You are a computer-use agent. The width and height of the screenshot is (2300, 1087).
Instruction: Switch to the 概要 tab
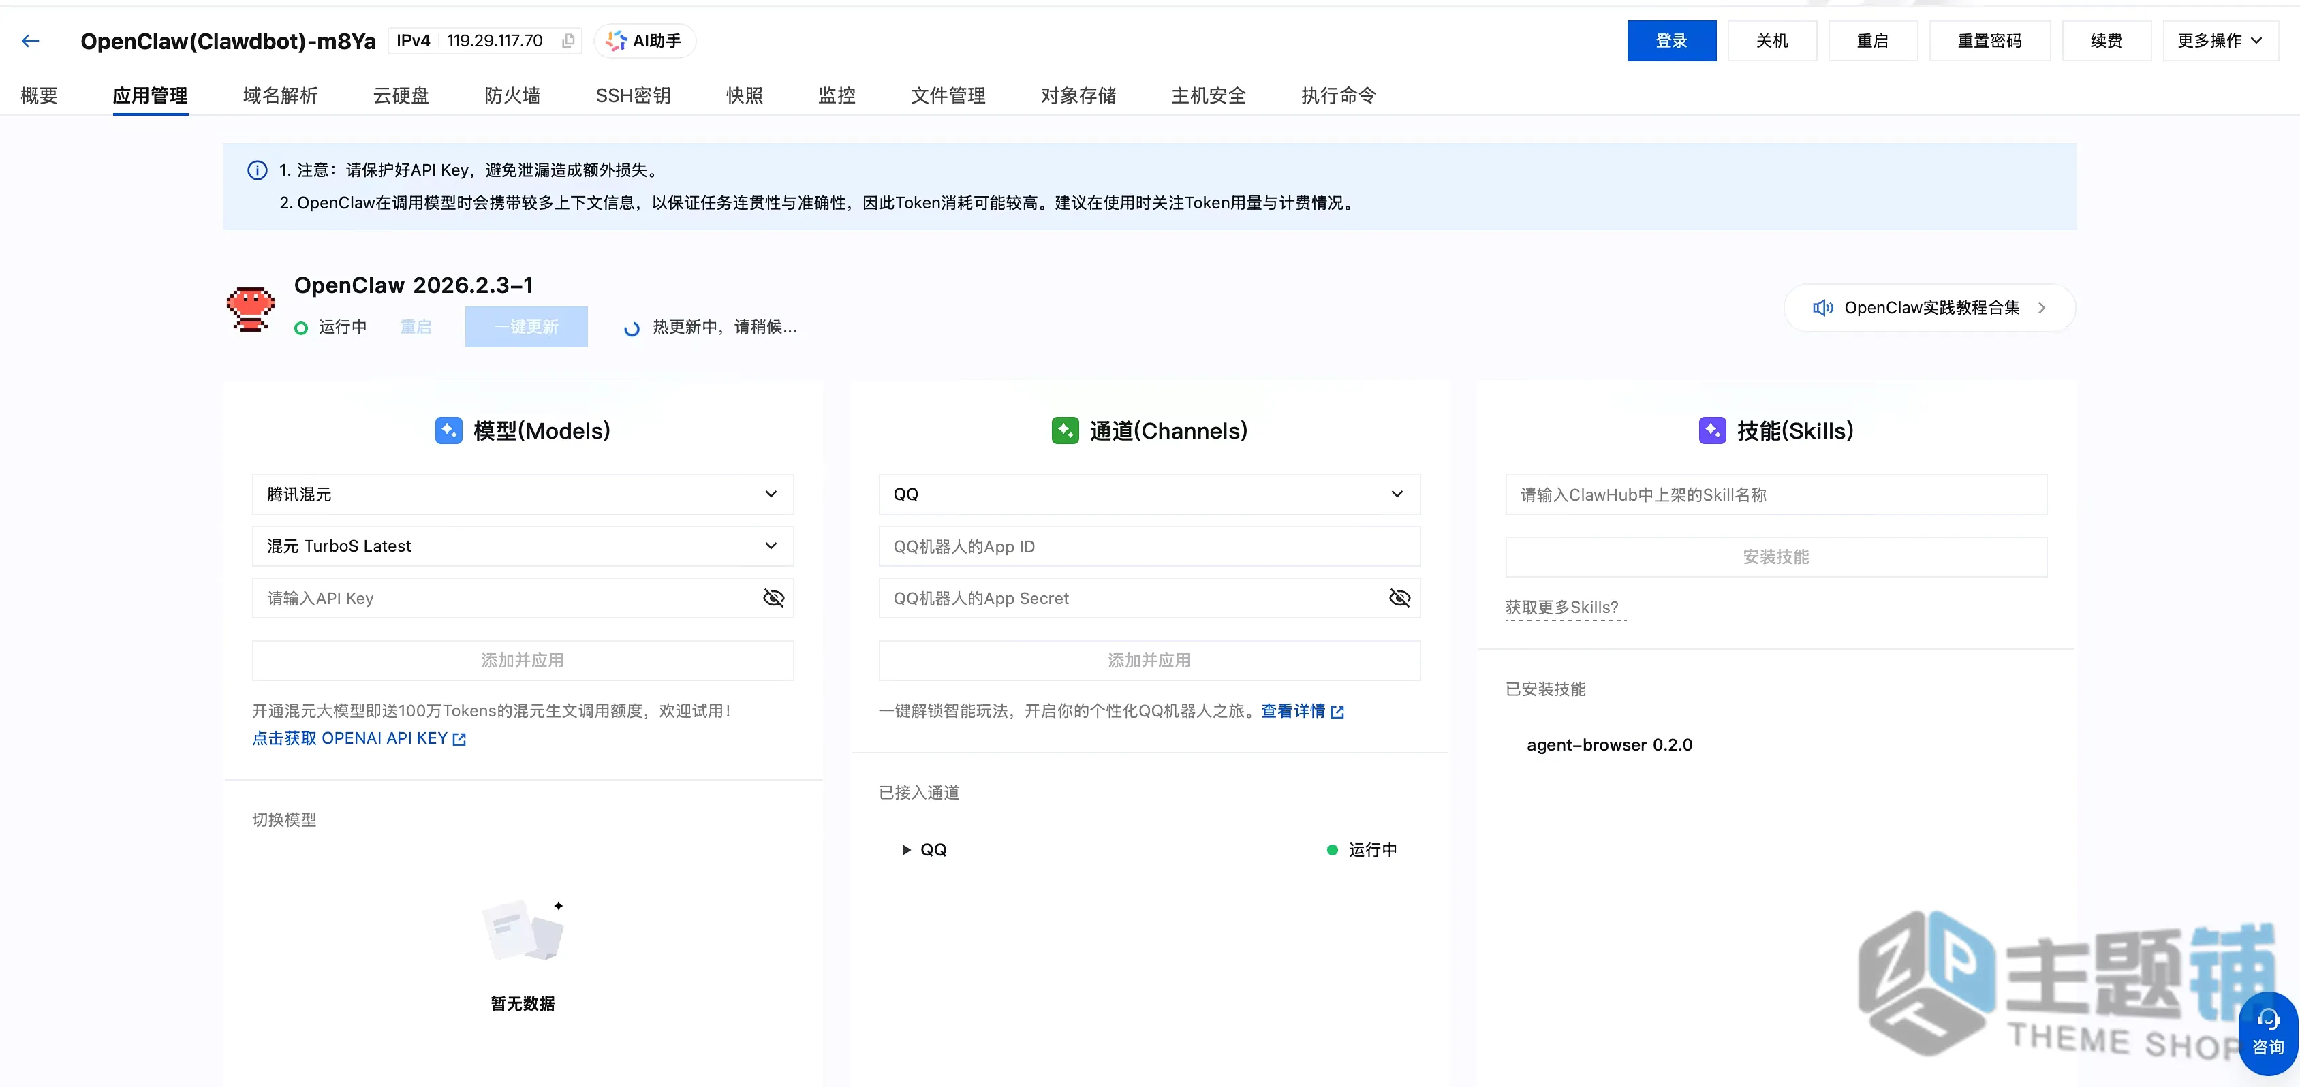[40, 95]
